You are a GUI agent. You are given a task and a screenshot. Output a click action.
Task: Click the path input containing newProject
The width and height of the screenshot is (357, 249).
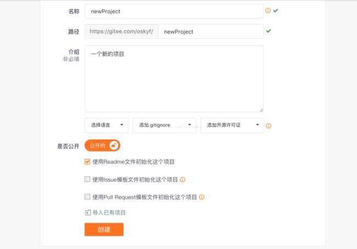211,31
